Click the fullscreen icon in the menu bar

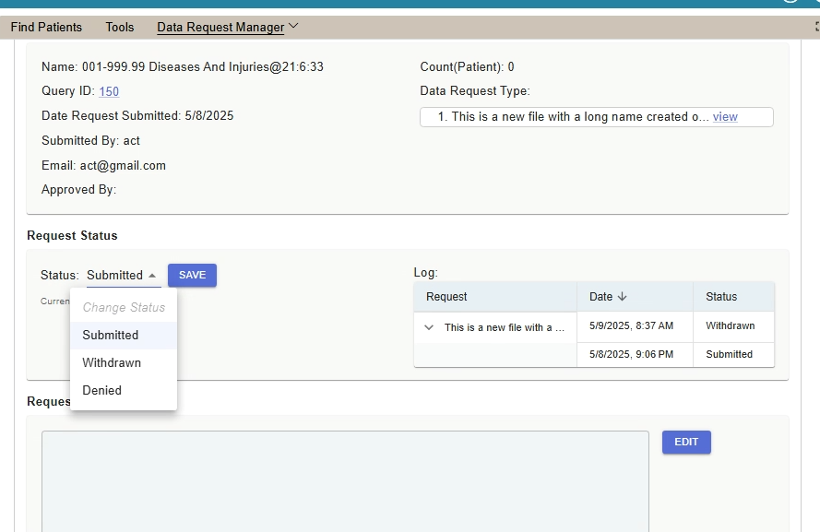[815, 27]
